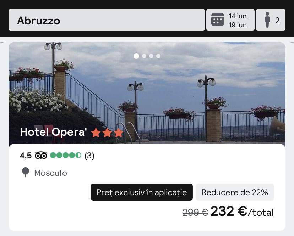
Task: Click the Reducere de 22% badge
Action: click(x=235, y=192)
